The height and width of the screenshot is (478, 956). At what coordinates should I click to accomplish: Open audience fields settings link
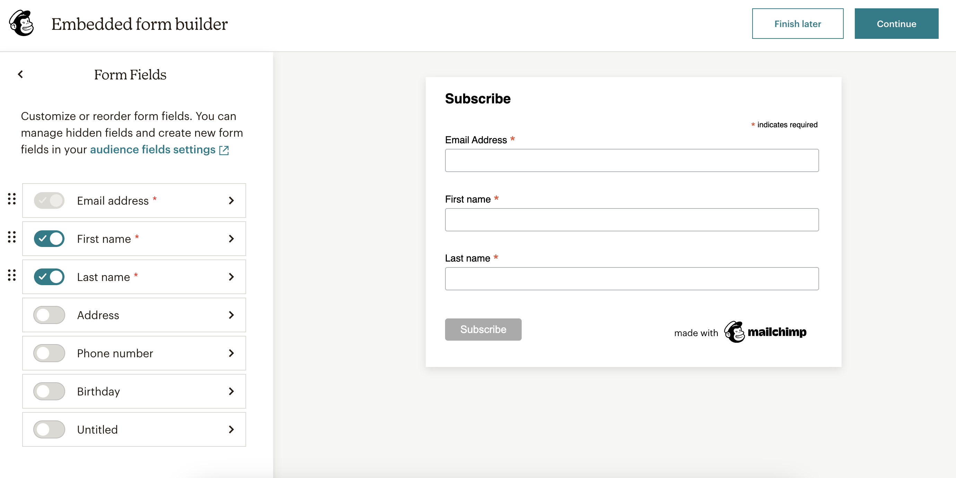152,150
